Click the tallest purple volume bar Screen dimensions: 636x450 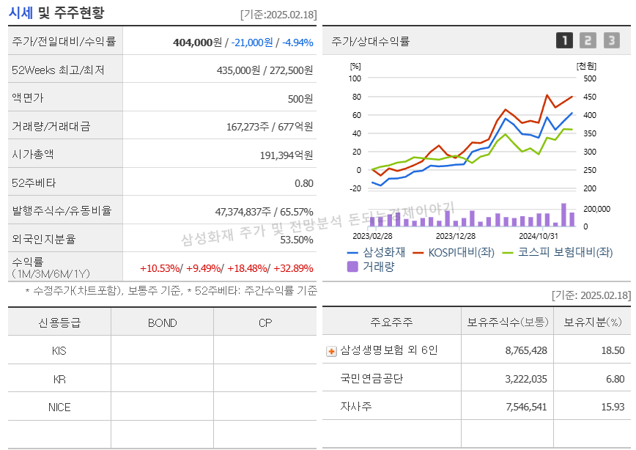[x=563, y=215]
